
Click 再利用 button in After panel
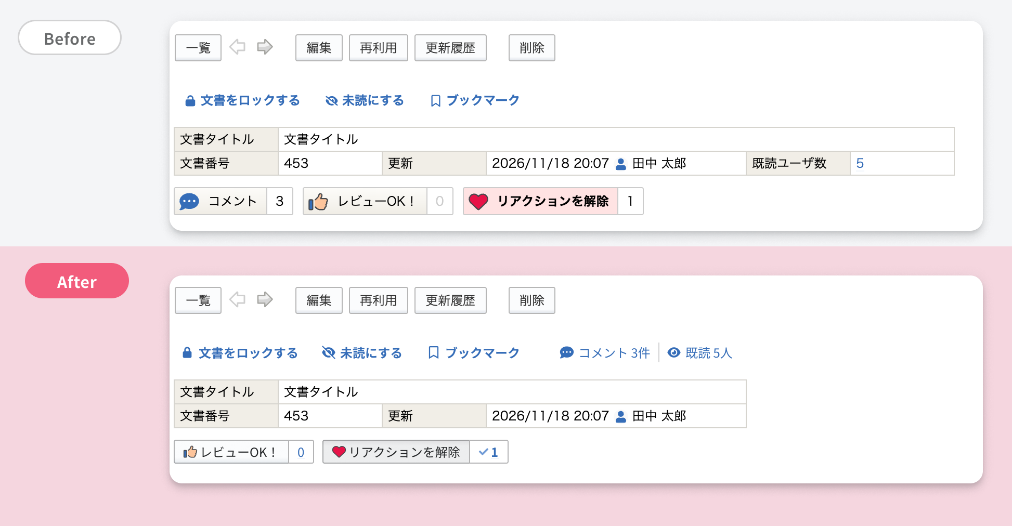[379, 300]
